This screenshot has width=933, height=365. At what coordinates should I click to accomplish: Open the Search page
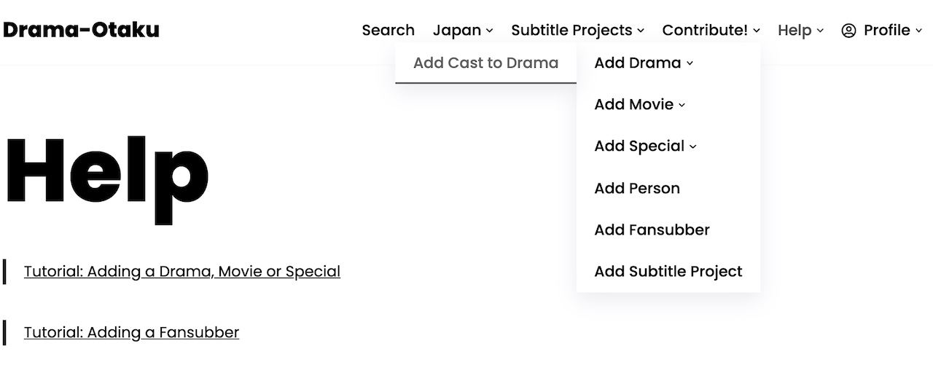388,30
